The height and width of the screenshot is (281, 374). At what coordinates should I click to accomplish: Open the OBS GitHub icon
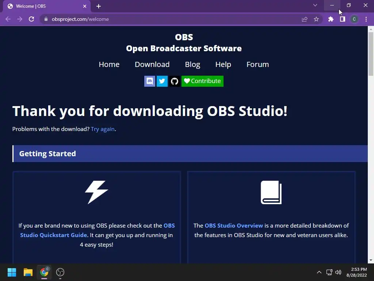[174, 81]
